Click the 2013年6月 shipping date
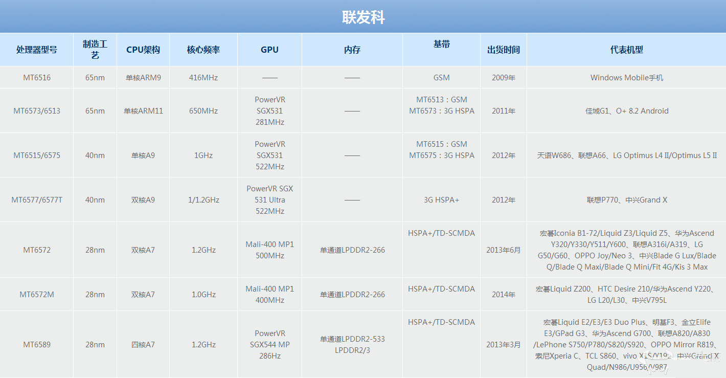The image size is (726, 378). (x=504, y=250)
